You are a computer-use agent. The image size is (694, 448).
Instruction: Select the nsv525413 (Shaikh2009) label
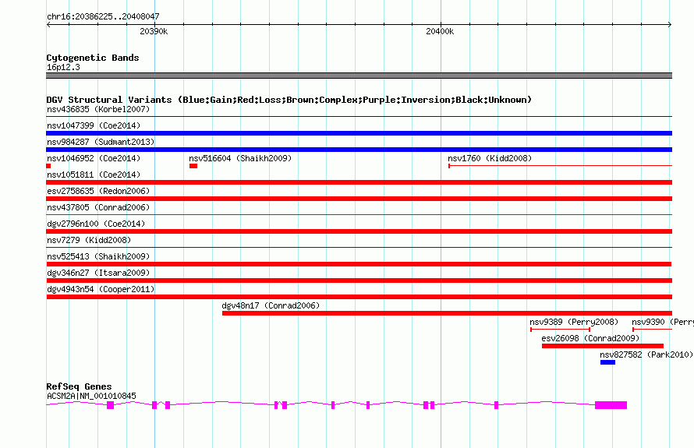point(98,256)
